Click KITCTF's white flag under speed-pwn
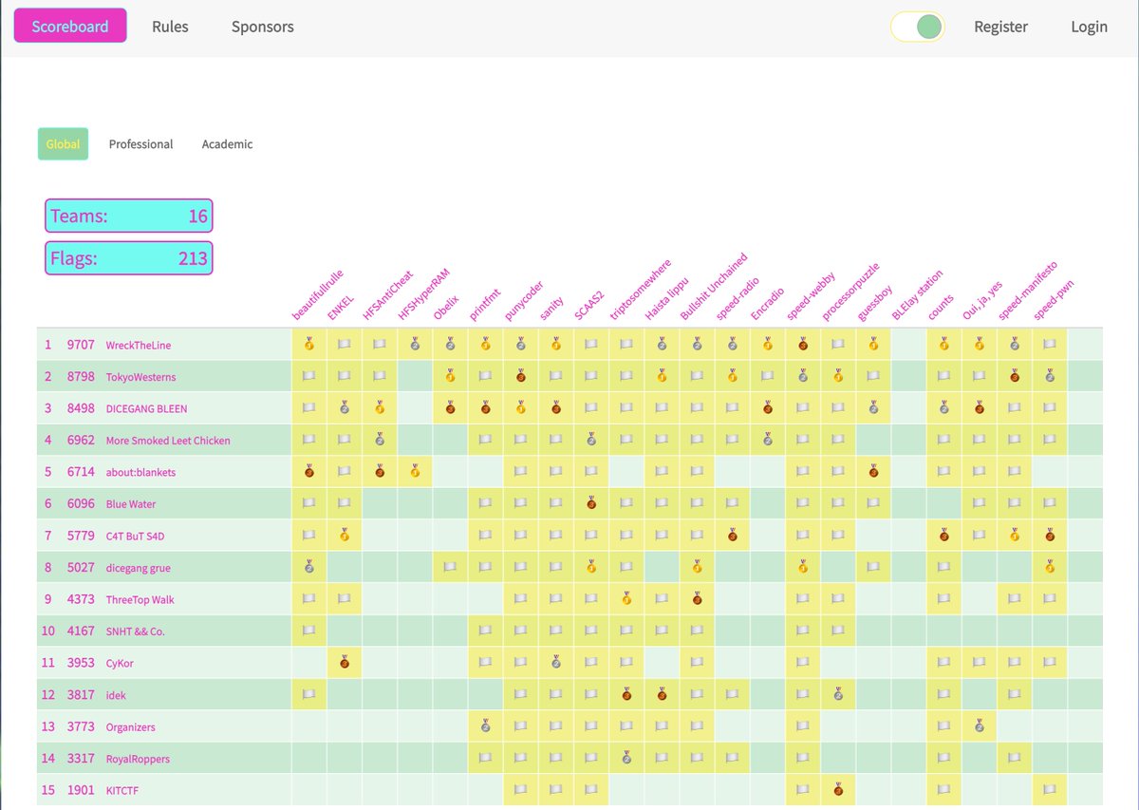 [1050, 790]
